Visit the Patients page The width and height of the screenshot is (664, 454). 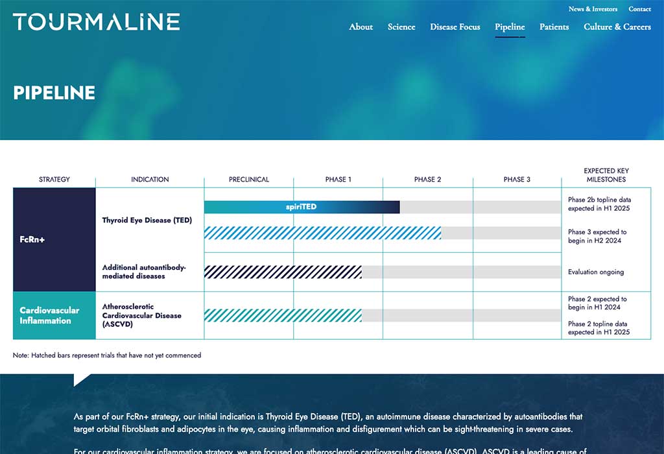click(554, 27)
